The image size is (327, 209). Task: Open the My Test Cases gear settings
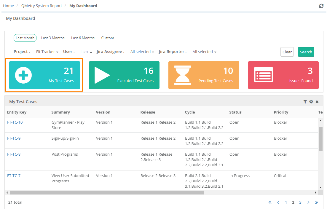coord(311,102)
